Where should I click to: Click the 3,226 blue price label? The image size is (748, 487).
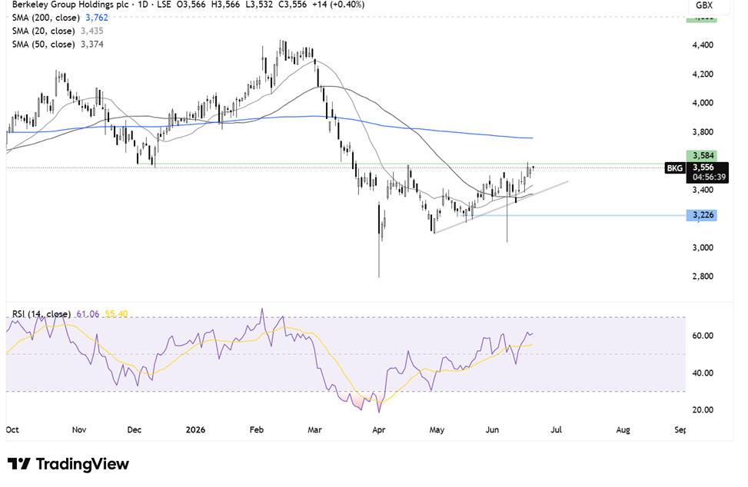pos(703,215)
